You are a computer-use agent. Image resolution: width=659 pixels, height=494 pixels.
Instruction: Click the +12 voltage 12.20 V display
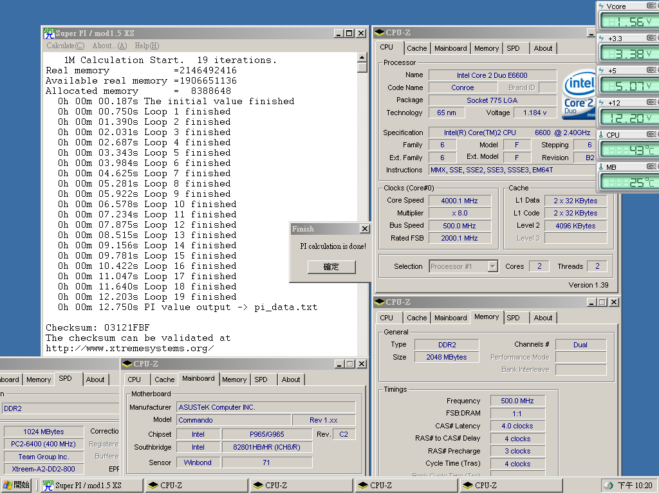click(x=629, y=118)
